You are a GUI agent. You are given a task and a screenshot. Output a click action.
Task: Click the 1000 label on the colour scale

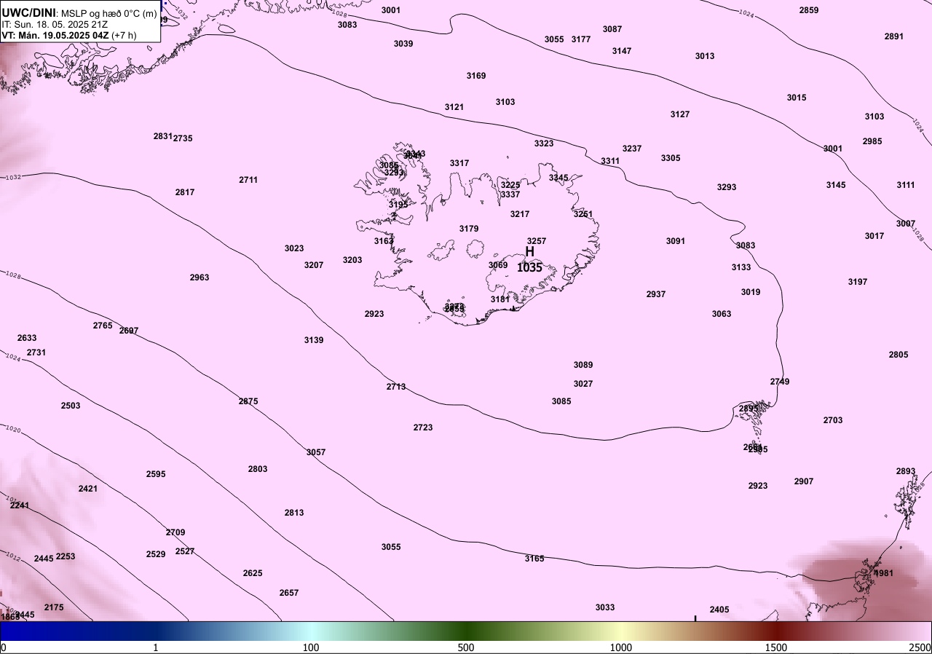click(x=620, y=647)
